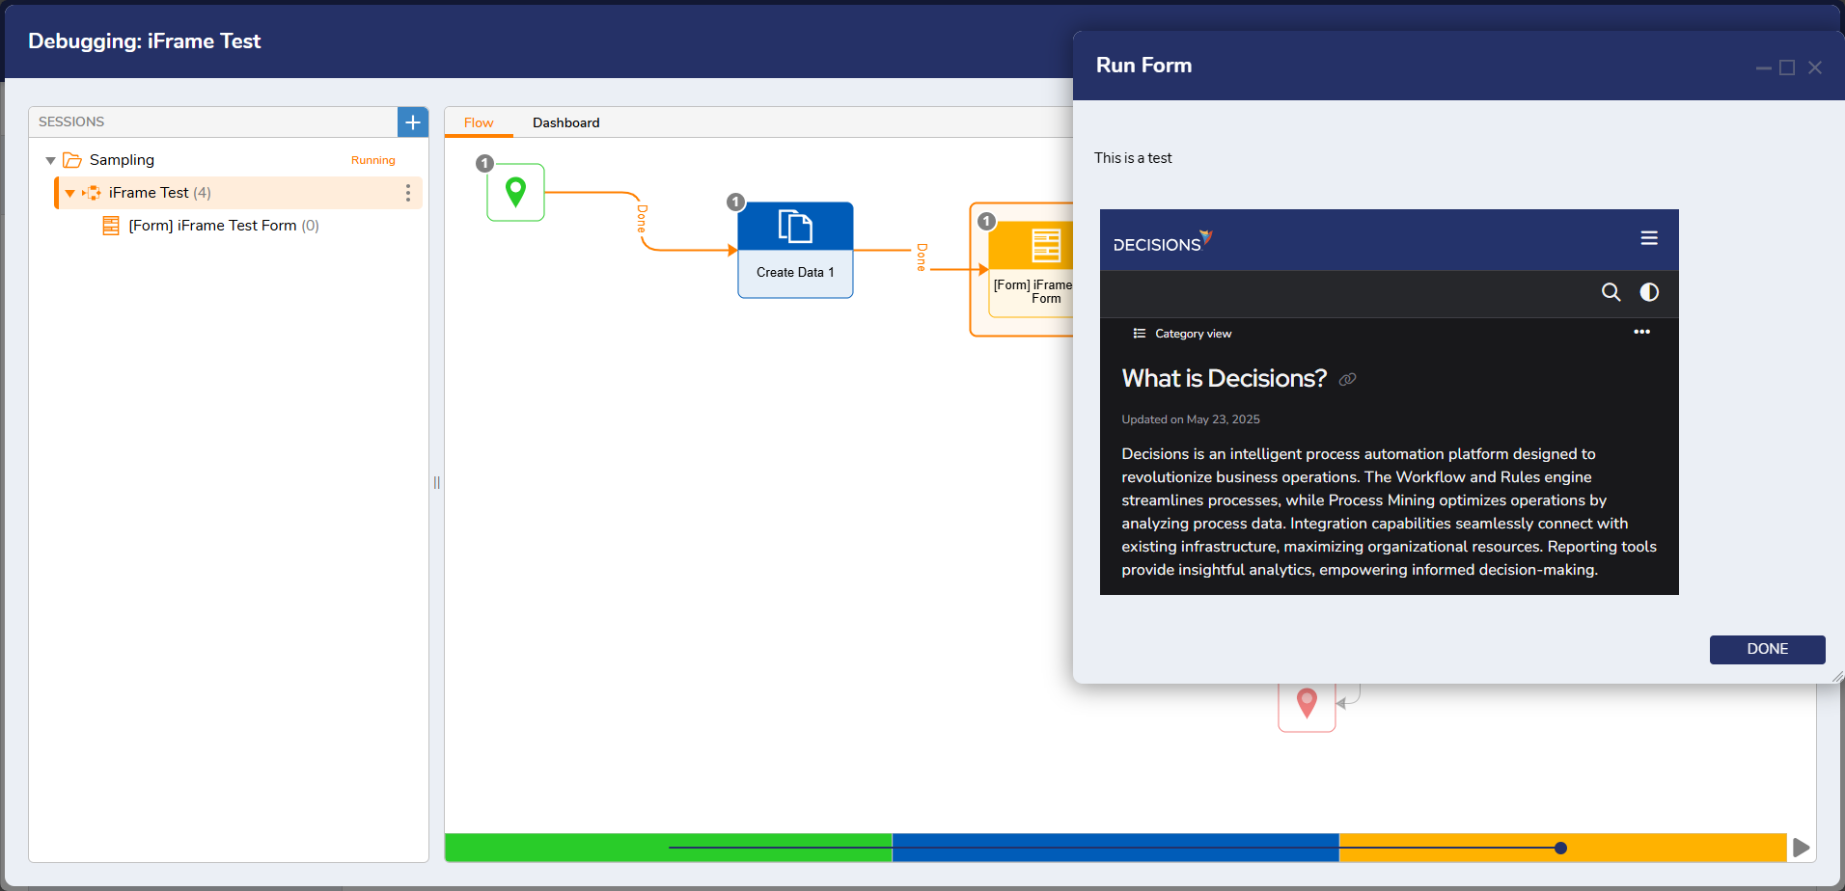Viewport: 1845px width, 891px height.
Task: Copy heading link icon next to title
Action: (1348, 380)
